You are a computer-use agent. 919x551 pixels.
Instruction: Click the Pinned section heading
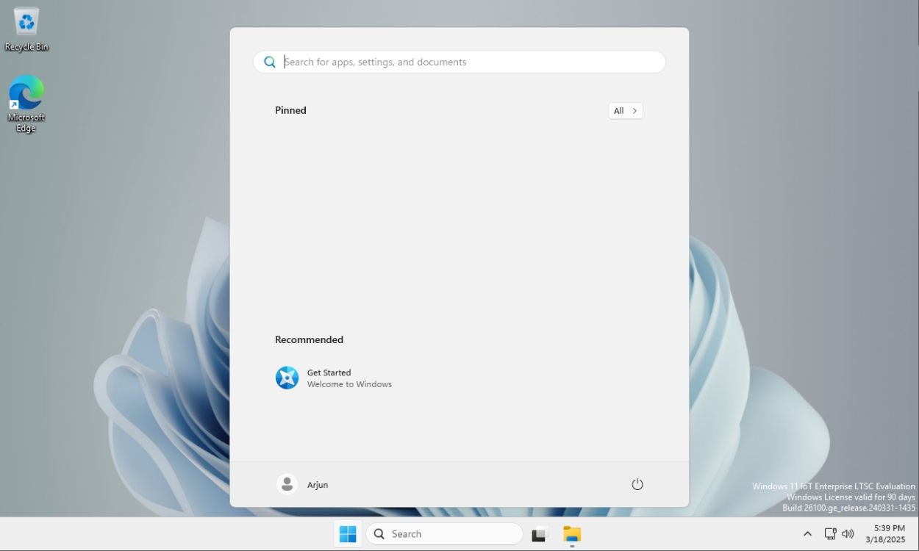(x=290, y=110)
